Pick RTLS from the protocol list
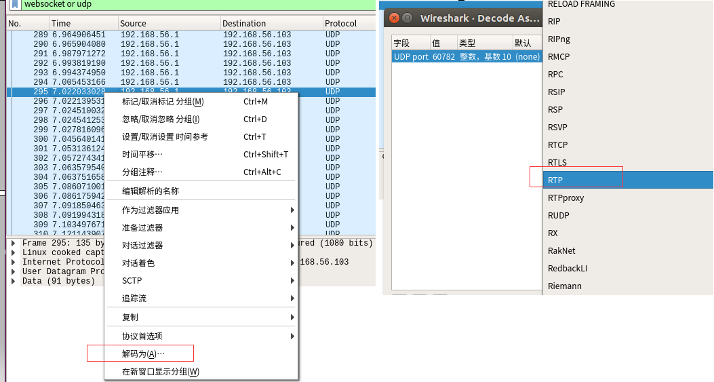 [628, 163]
